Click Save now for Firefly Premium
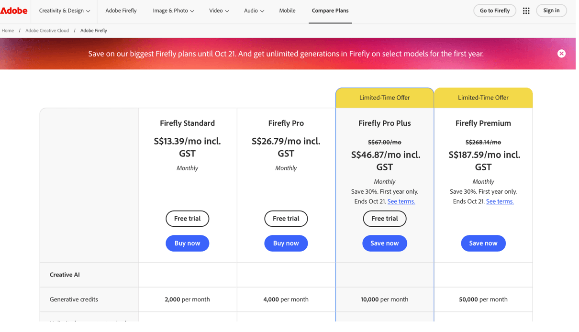579x332 pixels. [x=483, y=243]
